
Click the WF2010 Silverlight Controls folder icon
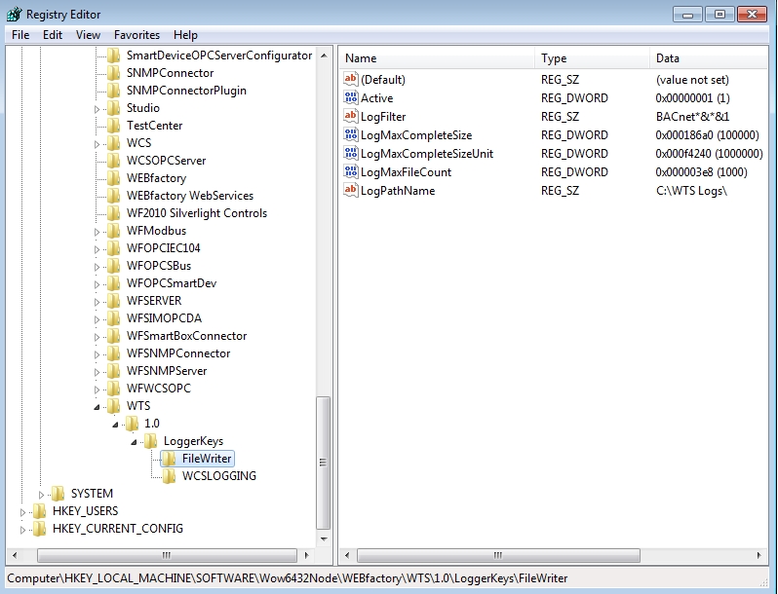click(x=114, y=213)
